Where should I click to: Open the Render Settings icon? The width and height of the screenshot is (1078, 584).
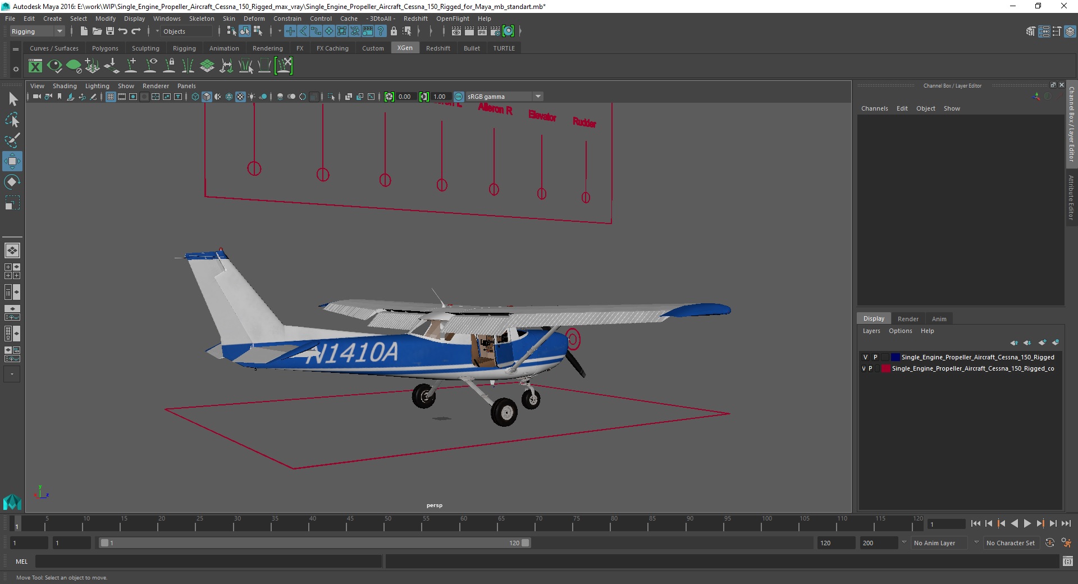495,31
